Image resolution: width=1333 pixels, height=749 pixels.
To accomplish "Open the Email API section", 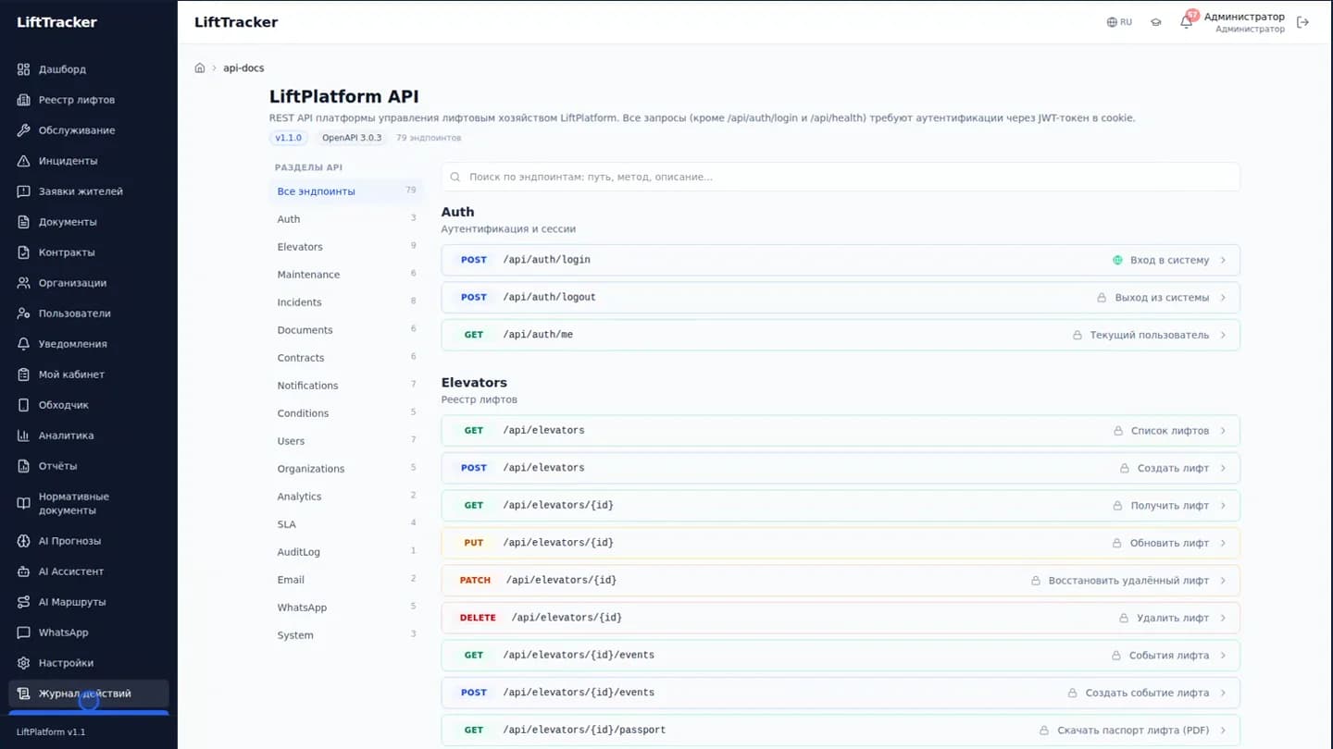I will [x=346, y=580].
